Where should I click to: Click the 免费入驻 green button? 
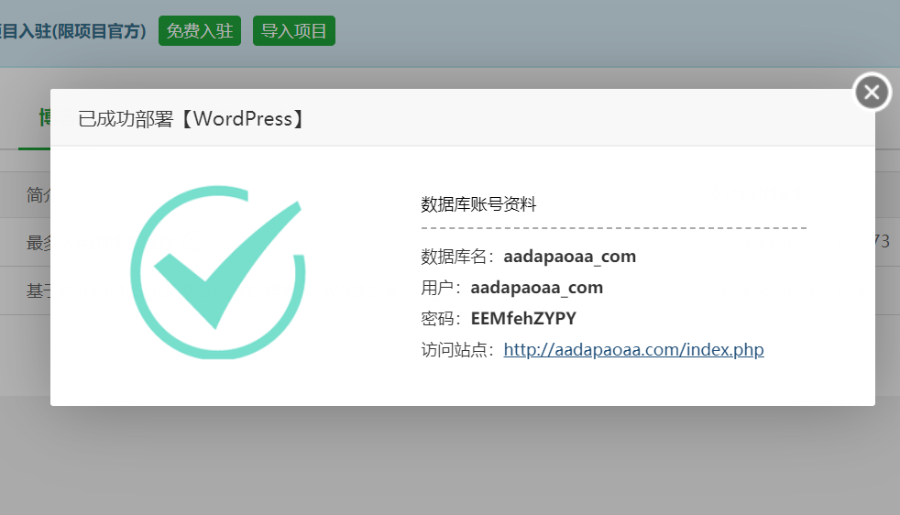pos(200,31)
